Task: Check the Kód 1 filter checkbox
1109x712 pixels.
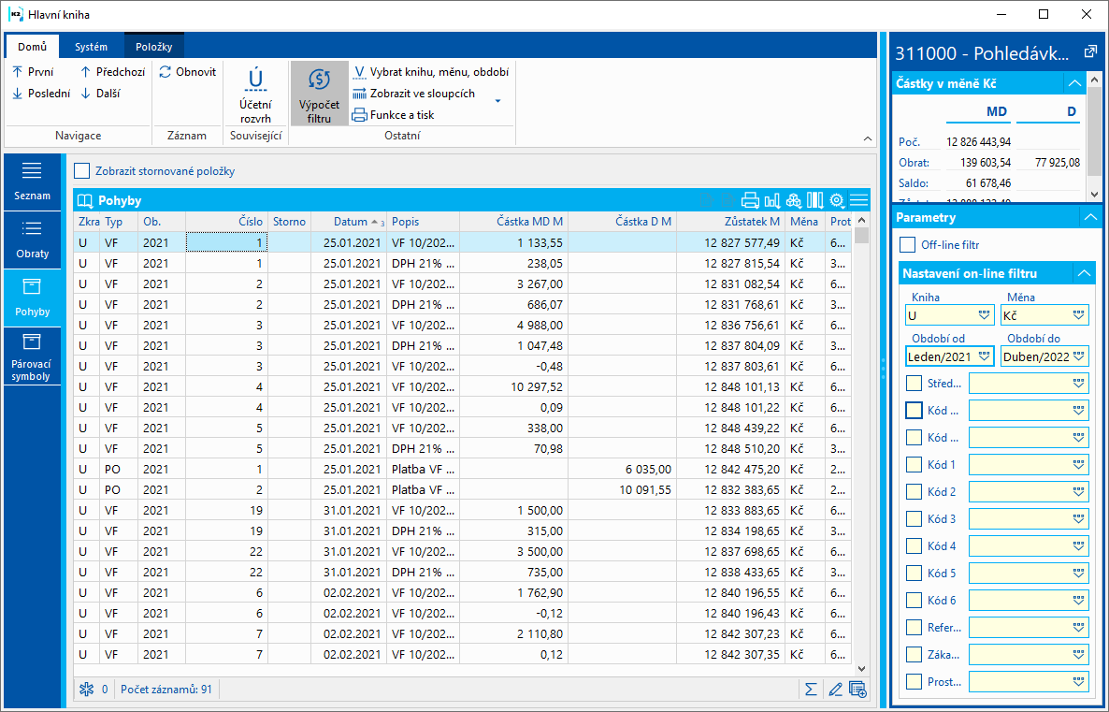Action: pyautogui.click(x=915, y=465)
